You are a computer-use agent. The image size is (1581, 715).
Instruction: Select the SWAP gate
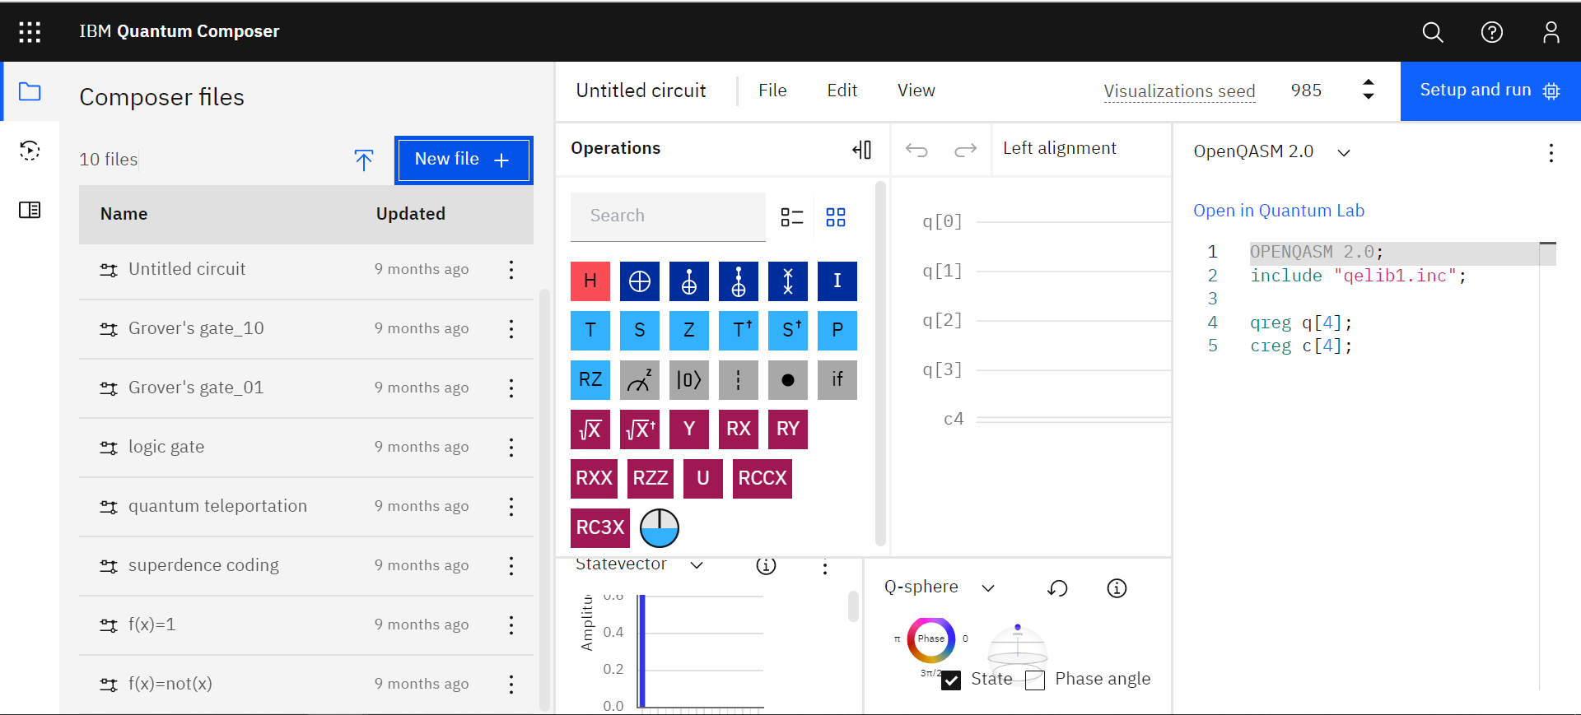click(x=788, y=281)
